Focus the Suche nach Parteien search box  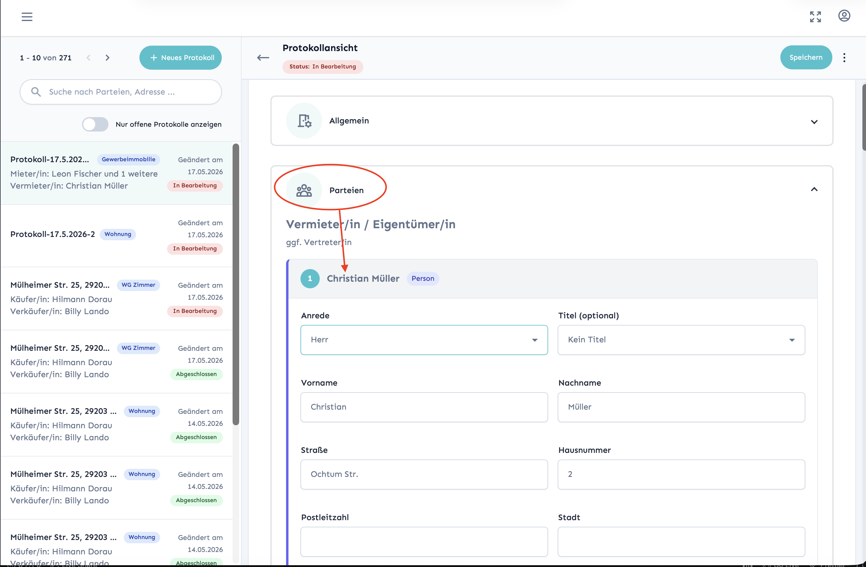121,92
